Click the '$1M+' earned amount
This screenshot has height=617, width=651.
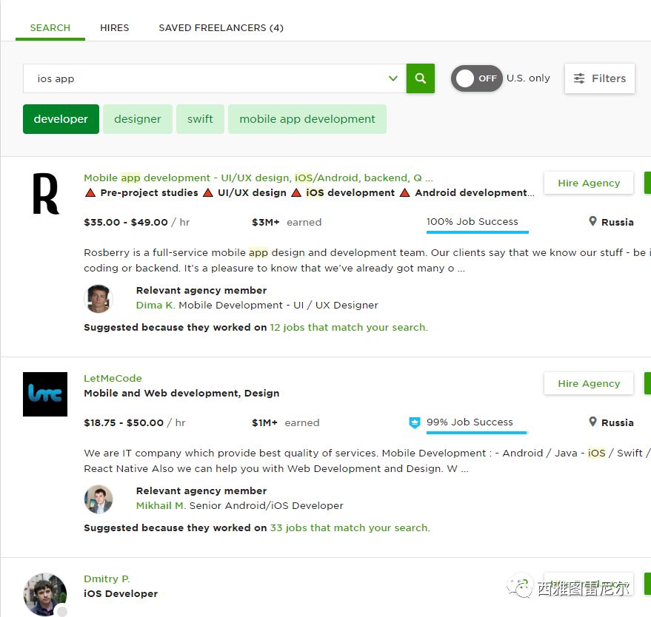tap(264, 423)
